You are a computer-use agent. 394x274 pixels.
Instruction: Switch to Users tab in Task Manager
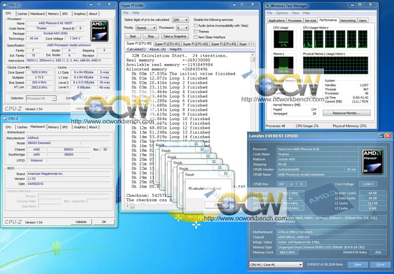coord(362,21)
